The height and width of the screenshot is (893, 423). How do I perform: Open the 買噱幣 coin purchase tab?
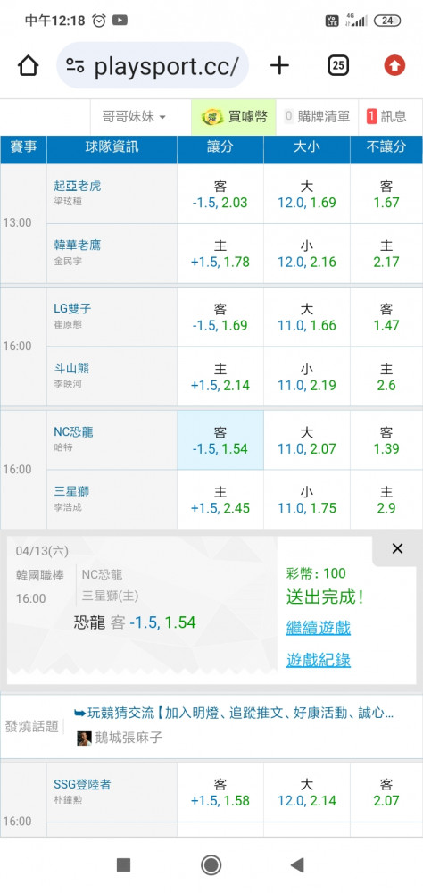(x=234, y=117)
